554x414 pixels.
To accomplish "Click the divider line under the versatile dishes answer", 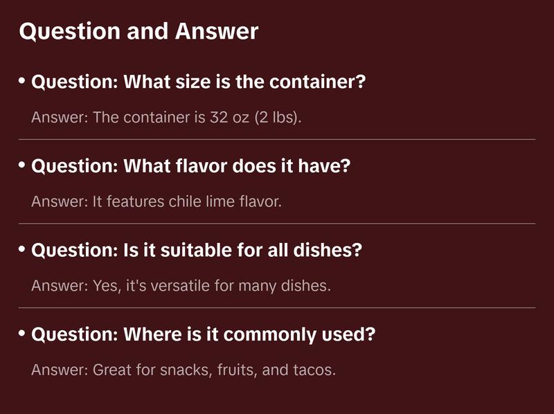I will pos(277,307).
